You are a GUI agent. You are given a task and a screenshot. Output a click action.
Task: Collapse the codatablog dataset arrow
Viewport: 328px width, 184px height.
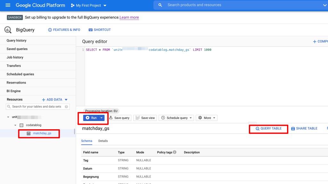pos(15,125)
